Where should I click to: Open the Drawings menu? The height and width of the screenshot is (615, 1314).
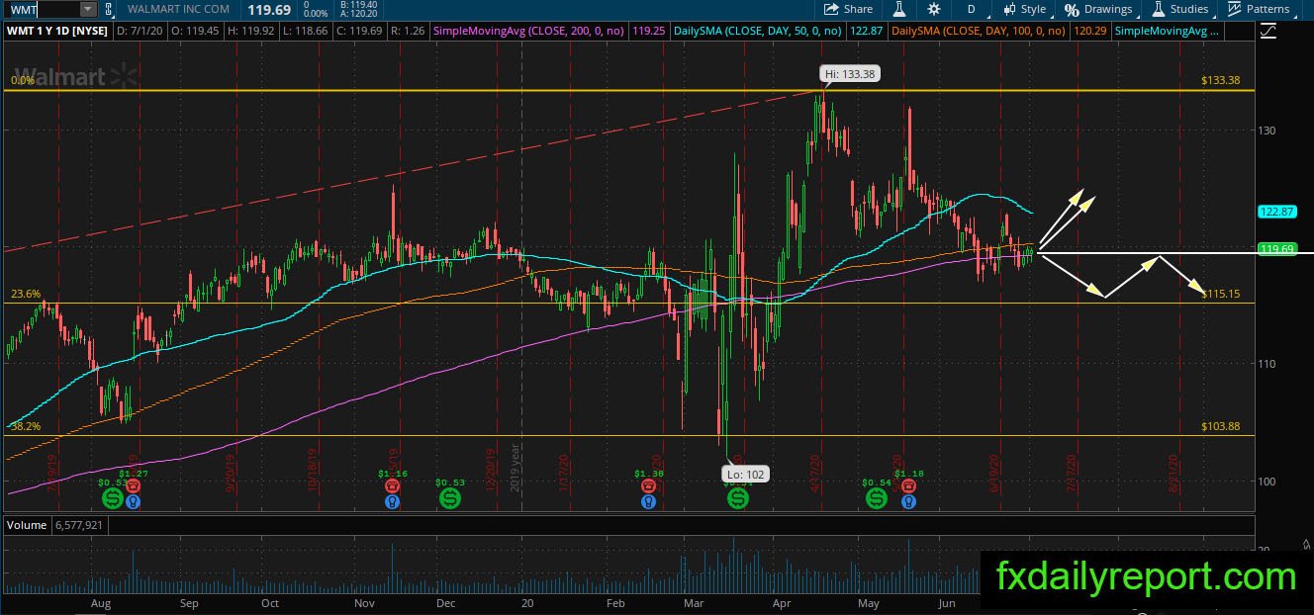(1099, 9)
